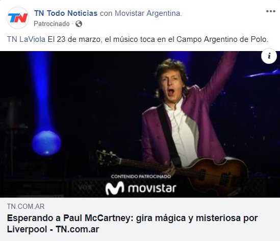Viewport: 280px width, 241px height.
Task: Click the blue stage spotlight in photo
Action: coord(47,142)
